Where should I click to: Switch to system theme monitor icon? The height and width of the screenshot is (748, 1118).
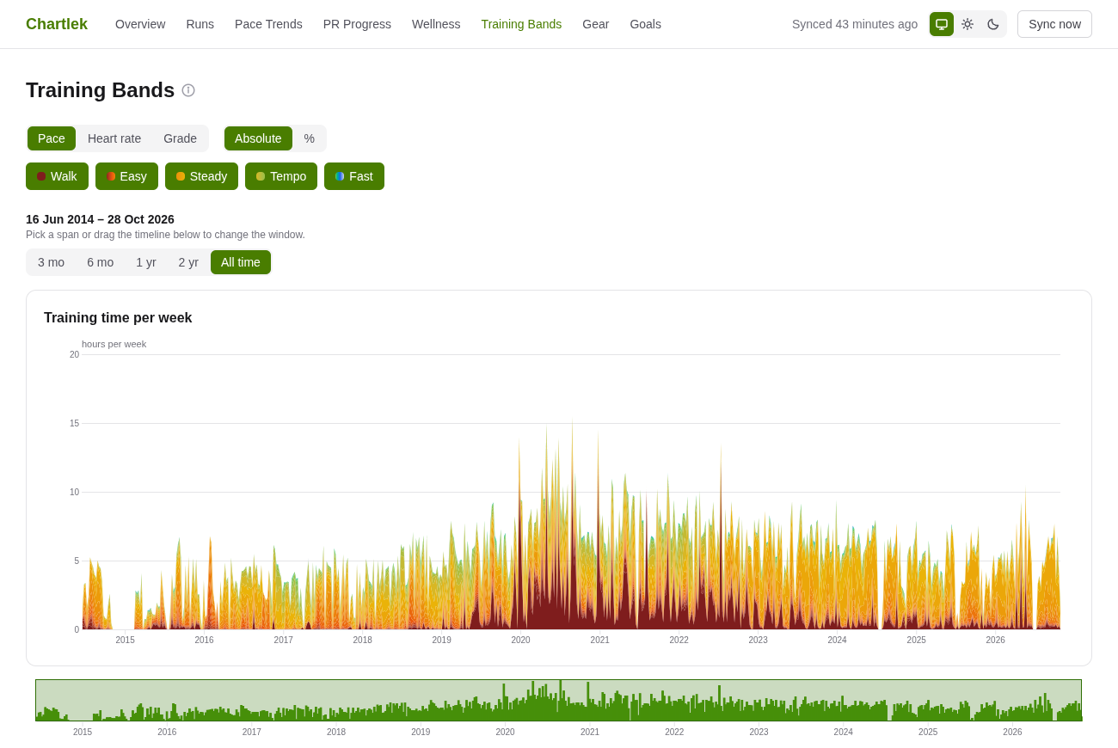(x=942, y=24)
